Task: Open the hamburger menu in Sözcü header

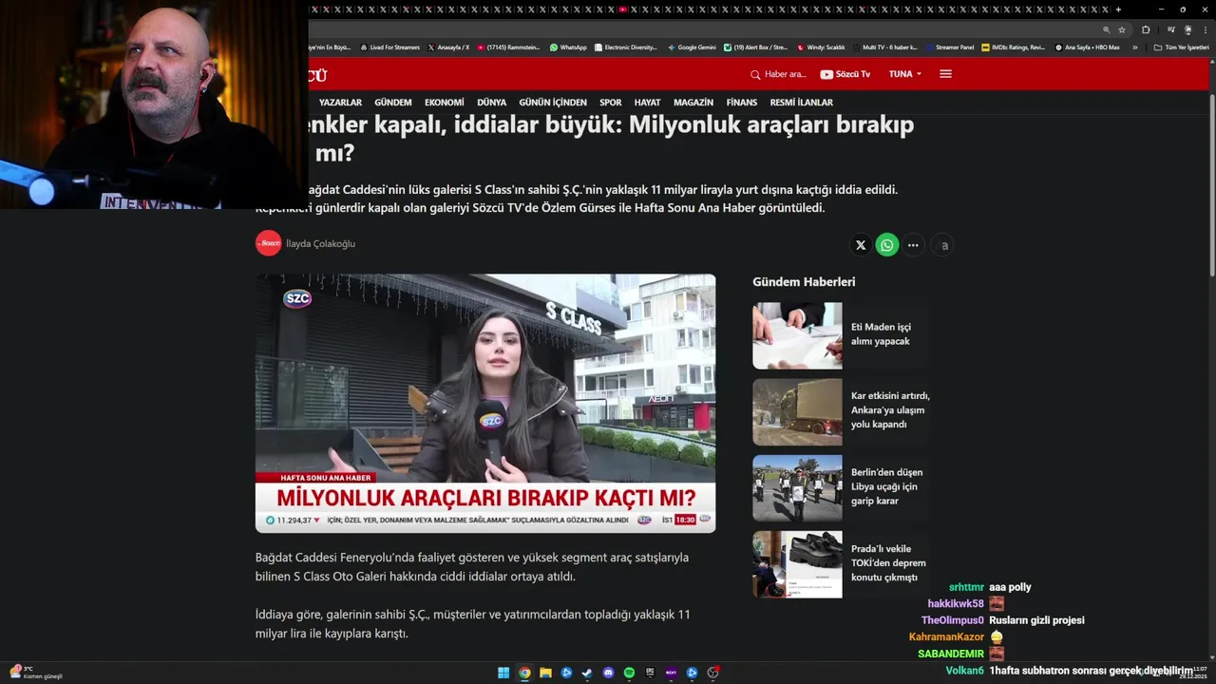Action: (x=945, y=74)
